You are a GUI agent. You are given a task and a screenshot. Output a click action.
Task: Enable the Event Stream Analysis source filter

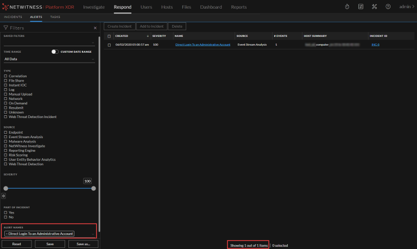click(x=5, y=137)
